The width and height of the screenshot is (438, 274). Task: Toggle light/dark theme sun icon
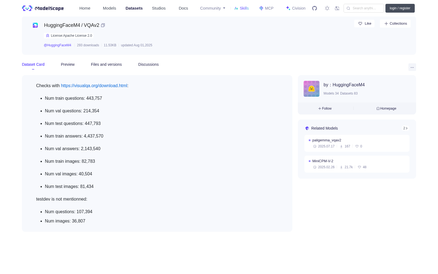click(327, 8)
